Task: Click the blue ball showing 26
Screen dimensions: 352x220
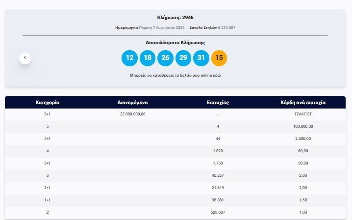Action: [165, 58]
